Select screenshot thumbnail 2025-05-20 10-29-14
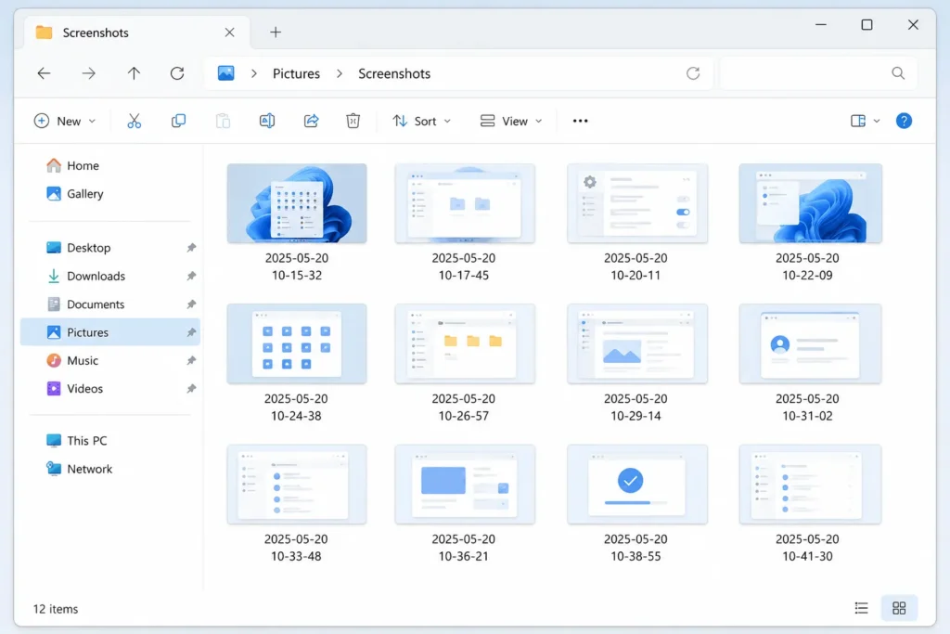The width and height of the screenshot is (950, 634). [x=636, y=343]
